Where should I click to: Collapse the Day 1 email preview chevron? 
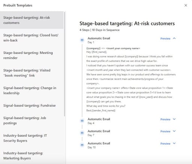pos(174,38)
